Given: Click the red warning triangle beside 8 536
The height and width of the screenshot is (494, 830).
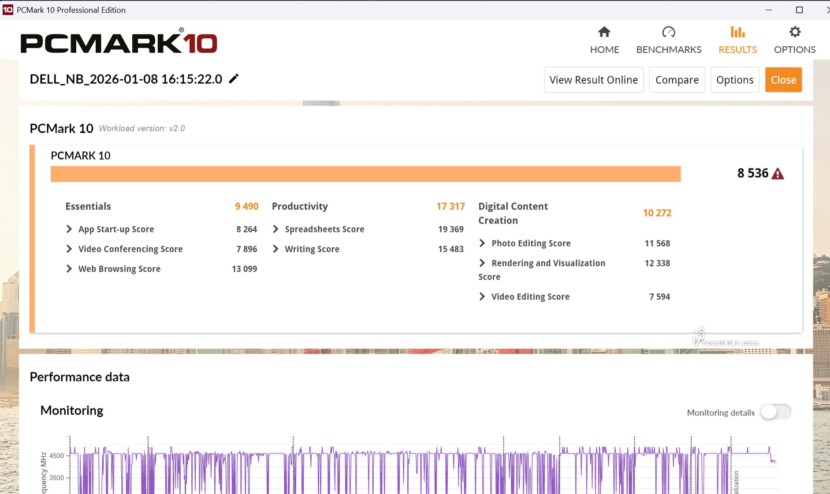Looking at the screenshot, I should pos(778,173).
